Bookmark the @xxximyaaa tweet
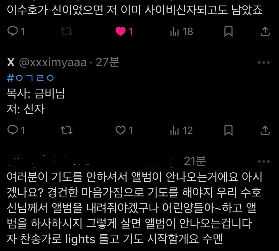 pos(228,130)
